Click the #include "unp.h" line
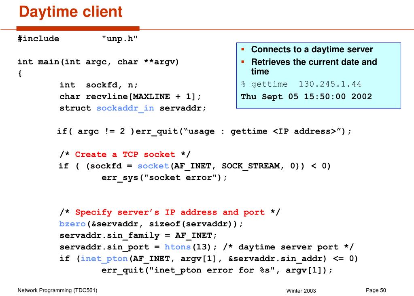Image resolution: width=414 pixels, height=296 pixels. click(x=78, y=38)
